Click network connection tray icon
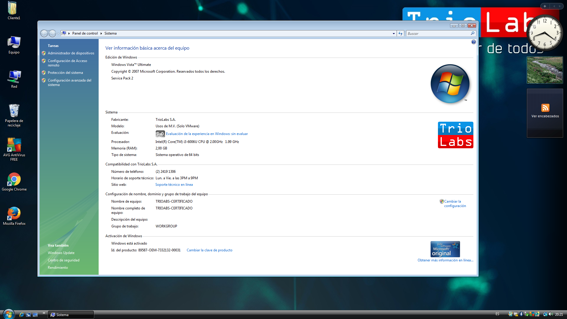The height and width of the screenshot is (319, 567). click(545, 314)
